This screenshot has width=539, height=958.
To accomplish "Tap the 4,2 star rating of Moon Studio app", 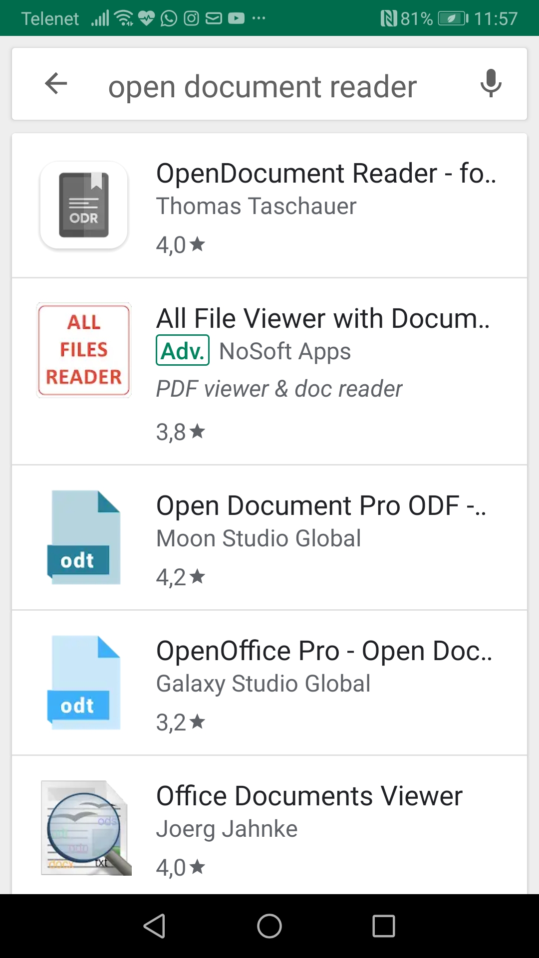I will 180,577.
